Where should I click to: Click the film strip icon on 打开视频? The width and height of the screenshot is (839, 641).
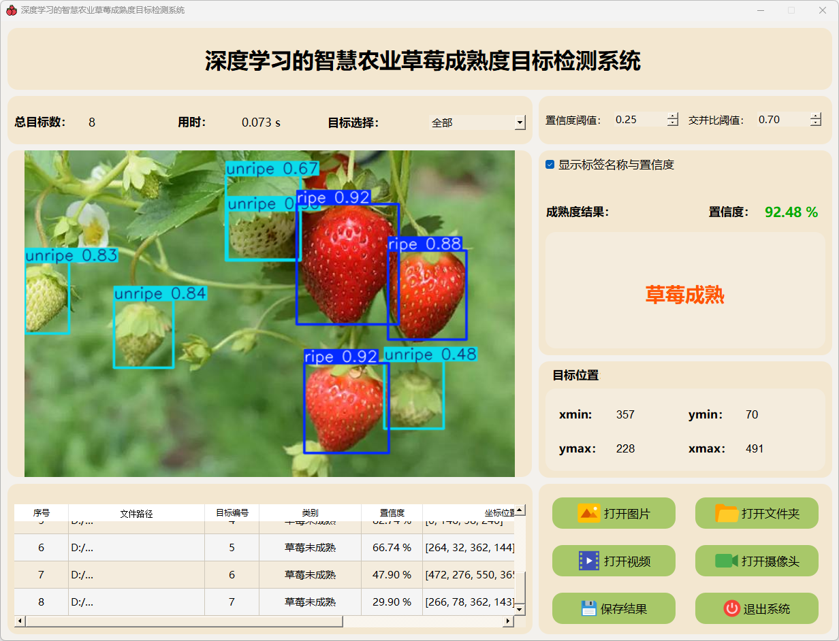588,561
